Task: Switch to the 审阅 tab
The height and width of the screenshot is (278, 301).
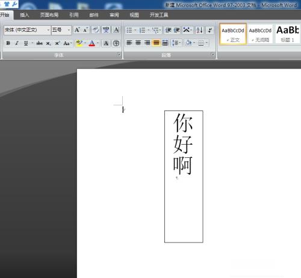Action: click(114, 15)
